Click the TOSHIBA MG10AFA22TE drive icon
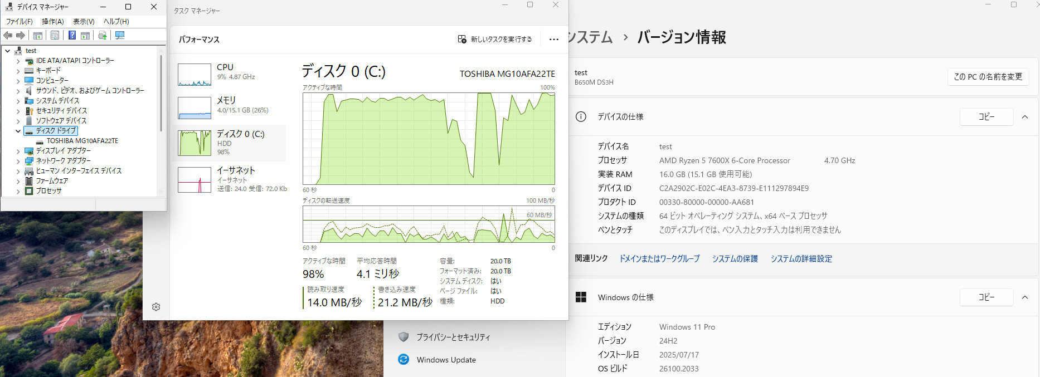1040x377 pixels. coord(40,141)
